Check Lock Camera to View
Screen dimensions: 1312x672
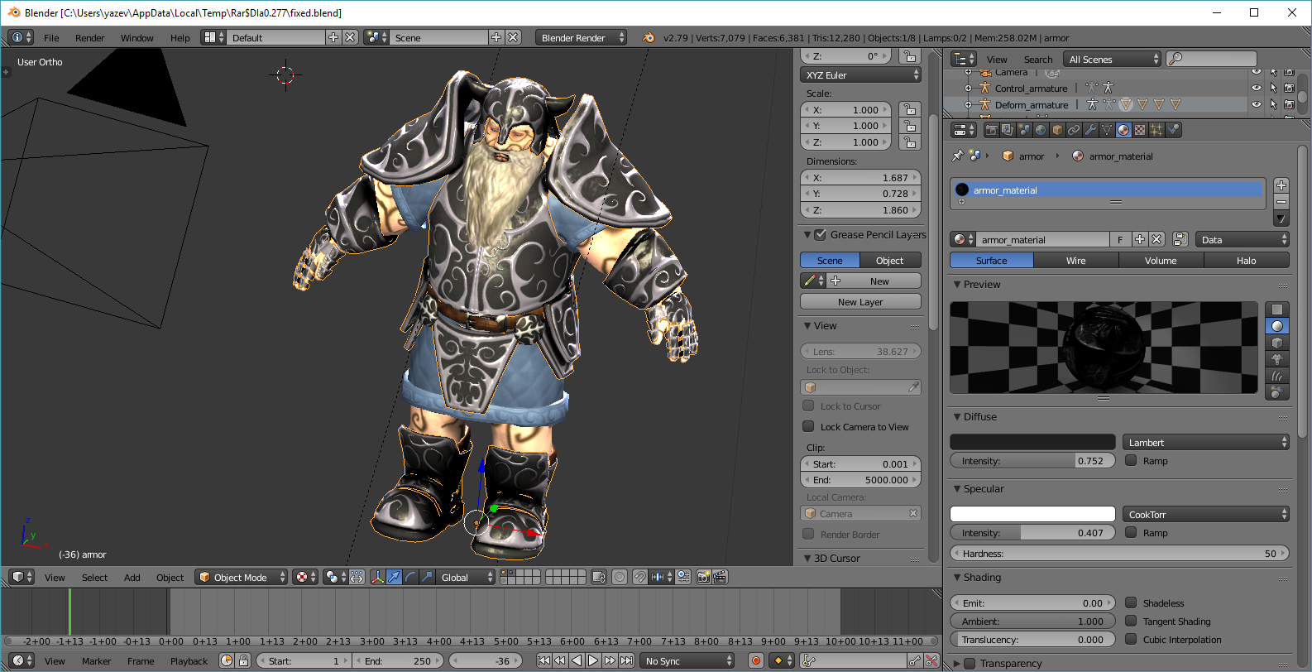point(809,427)
